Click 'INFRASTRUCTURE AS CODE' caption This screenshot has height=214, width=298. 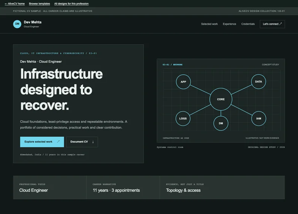(x=176, y=138)
